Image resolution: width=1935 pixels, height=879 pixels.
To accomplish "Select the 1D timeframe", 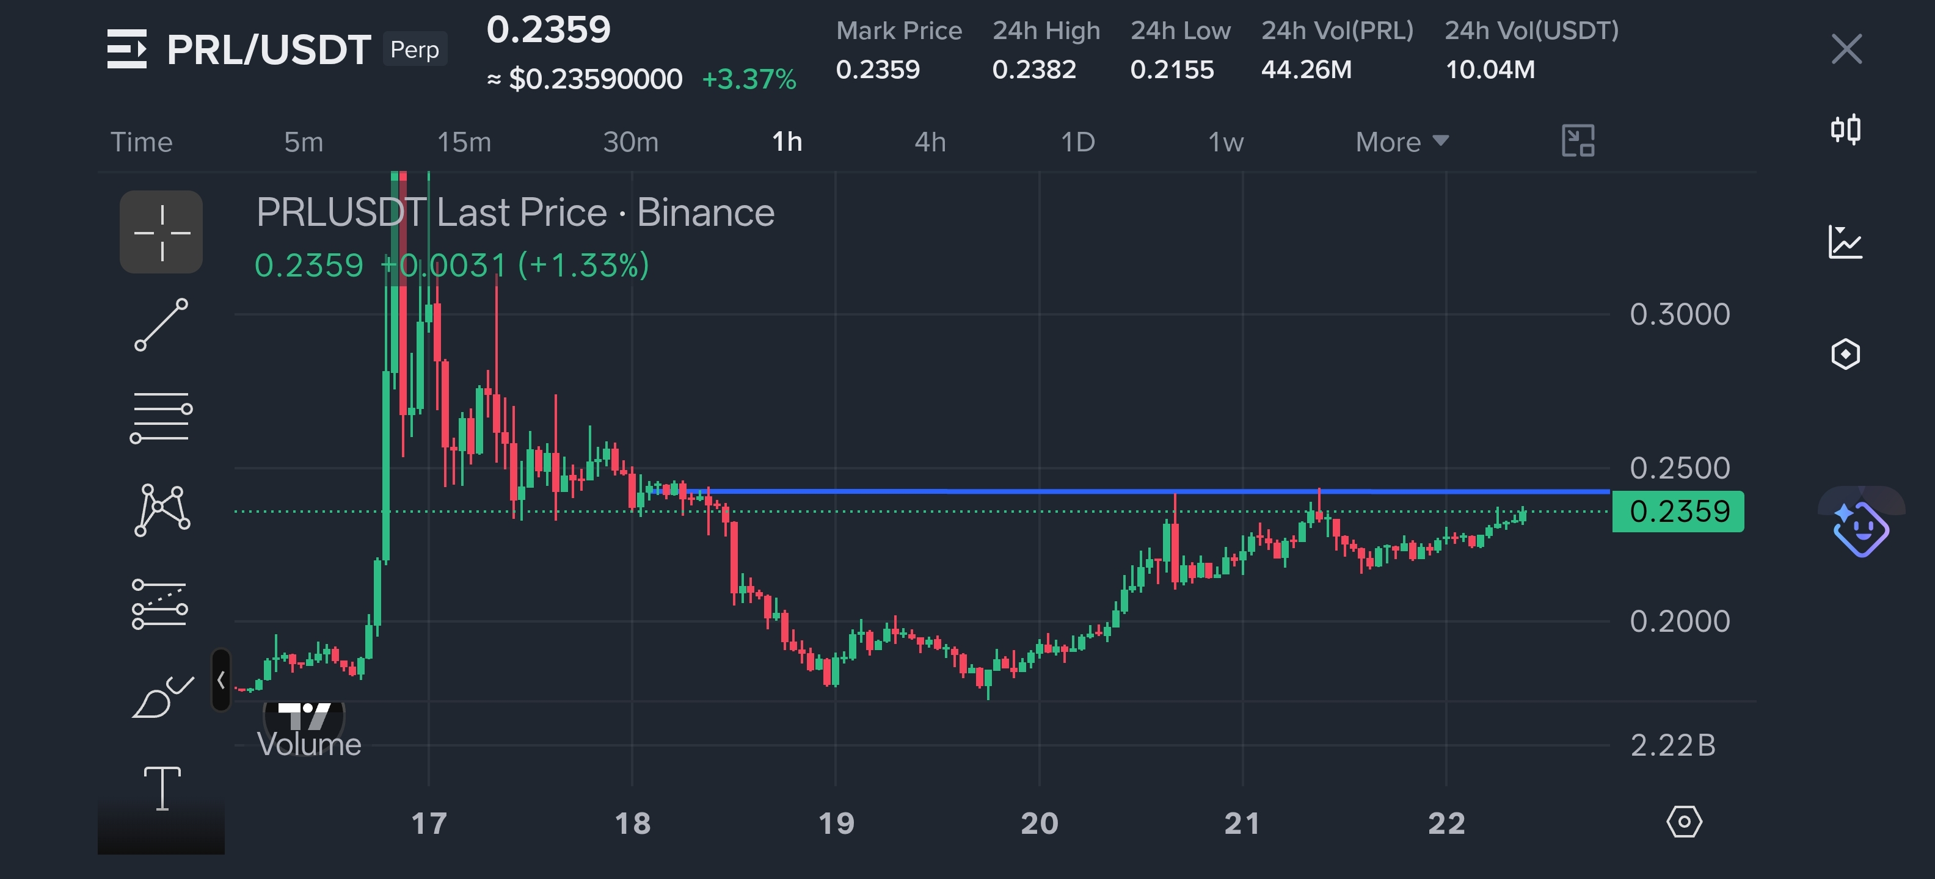I will point(1077,142).
